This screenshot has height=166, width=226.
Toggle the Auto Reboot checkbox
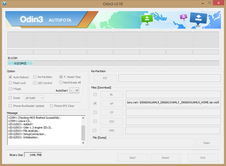pyautogui.click(x=10, y=77)
